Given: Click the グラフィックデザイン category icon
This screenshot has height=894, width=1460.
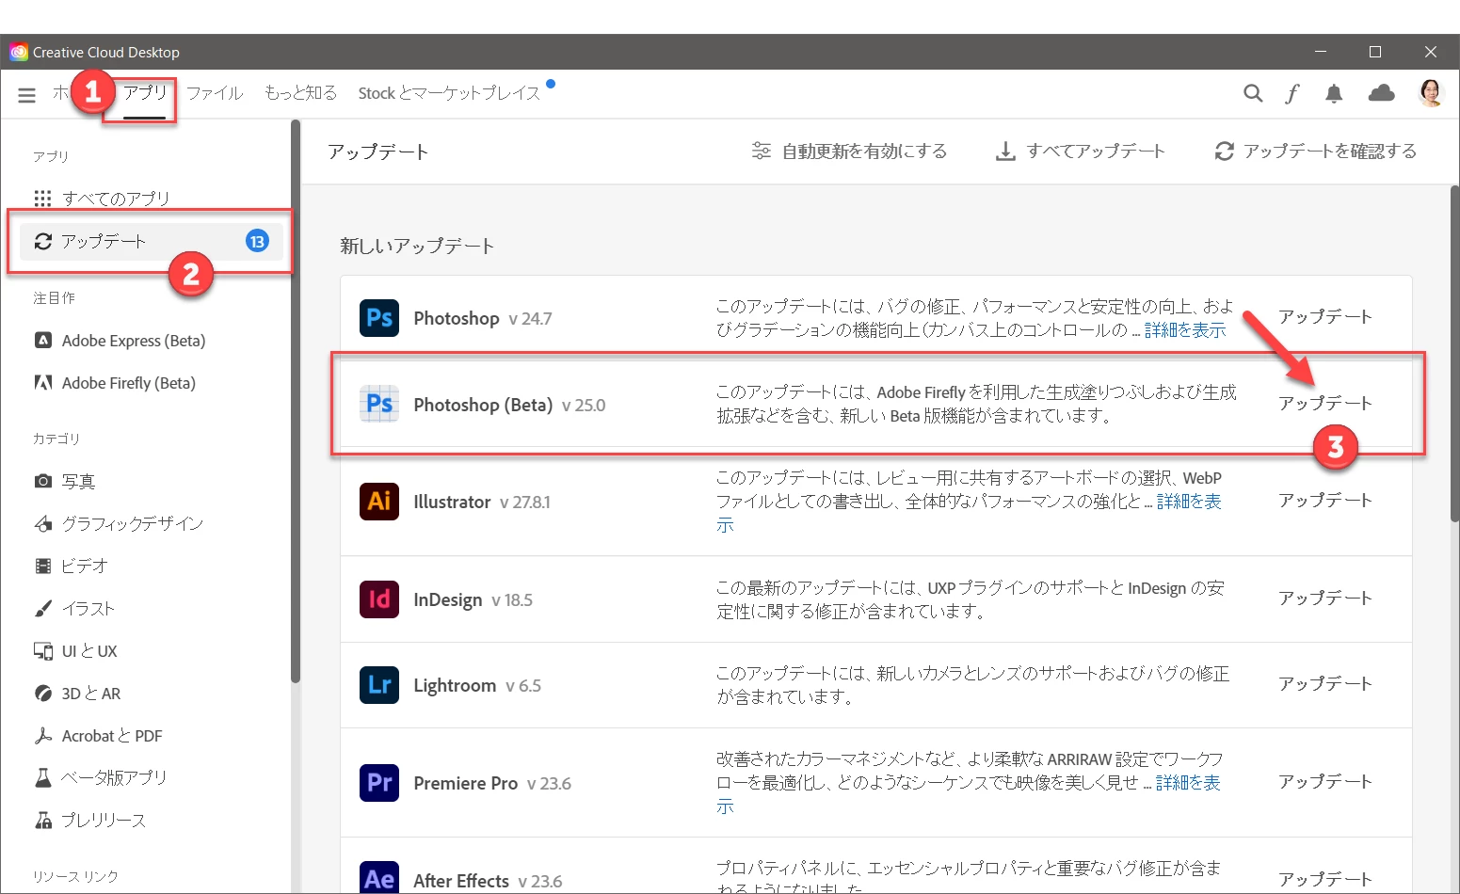Looking at the screenshot, I should click(x=43, y=523).
